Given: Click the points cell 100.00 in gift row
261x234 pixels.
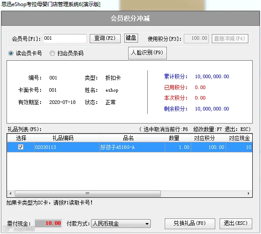Looking at the screenshot, I should click(x=208, y=147).
